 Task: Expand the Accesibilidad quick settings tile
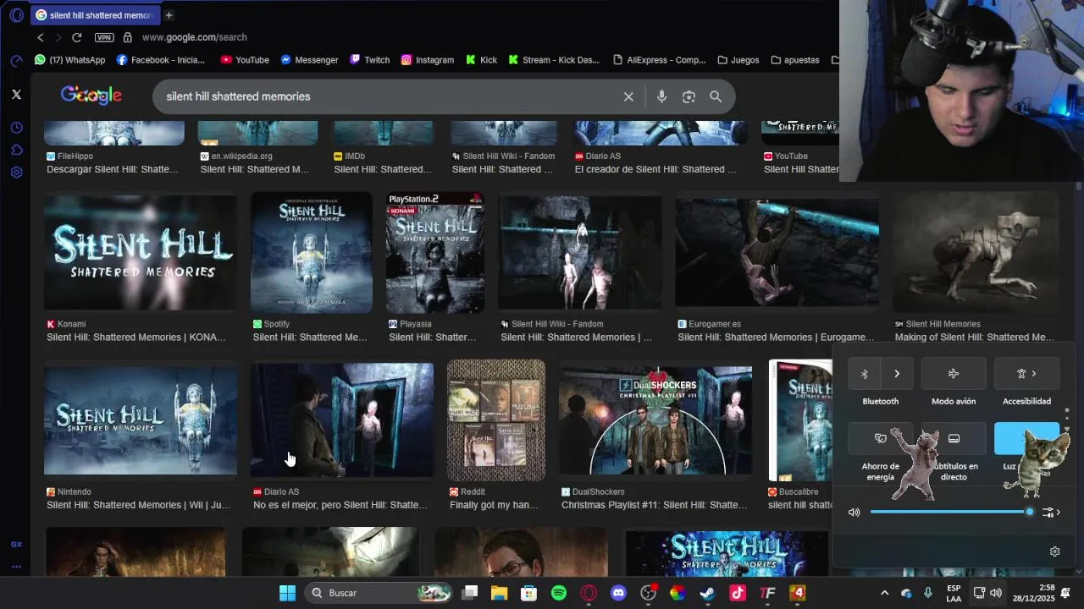(x=1026, y=374)
